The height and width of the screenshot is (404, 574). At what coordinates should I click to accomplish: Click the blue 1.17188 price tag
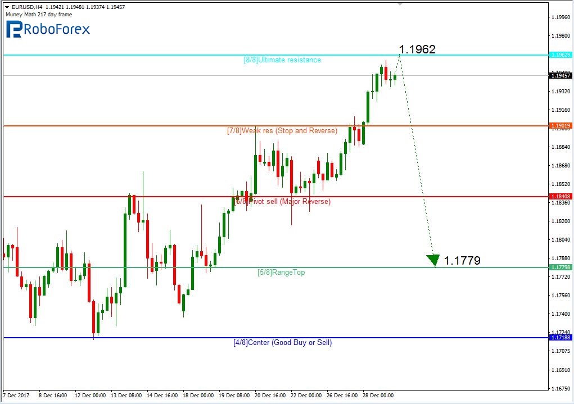[x=561, y=337]
